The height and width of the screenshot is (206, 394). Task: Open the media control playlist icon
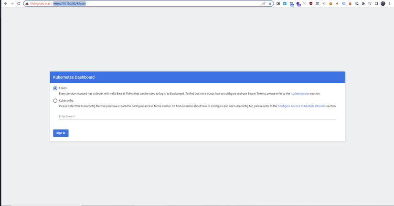pos(370,3)
